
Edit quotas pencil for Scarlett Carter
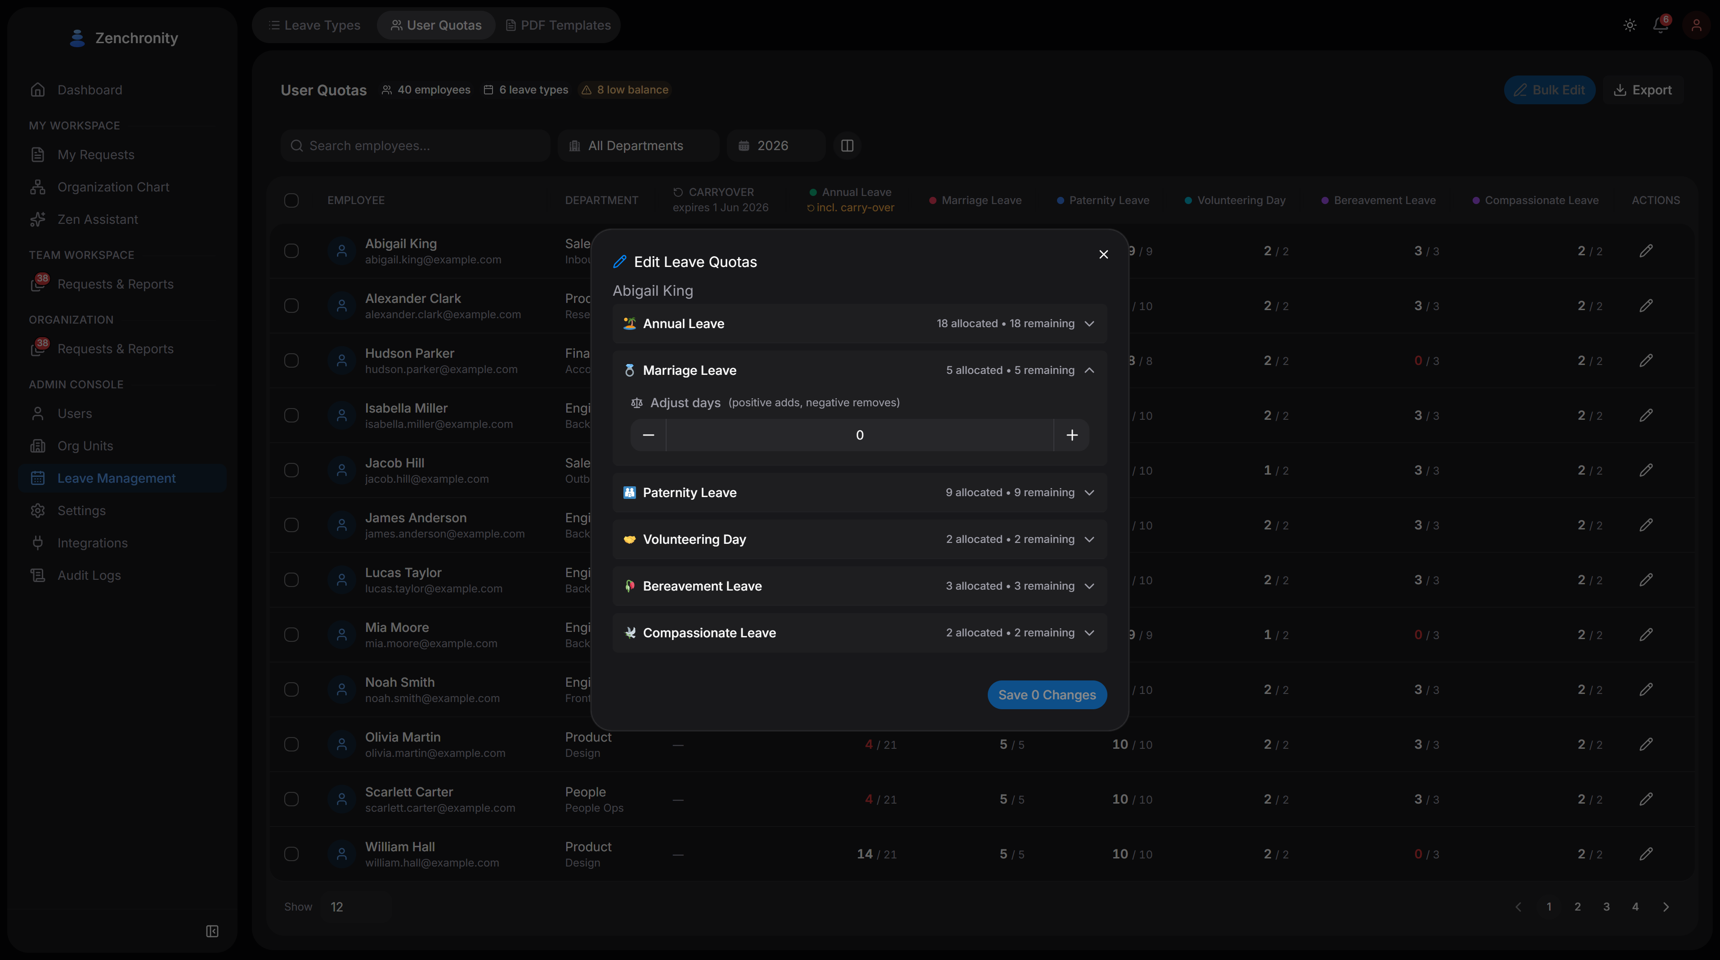pos(1646,799)
